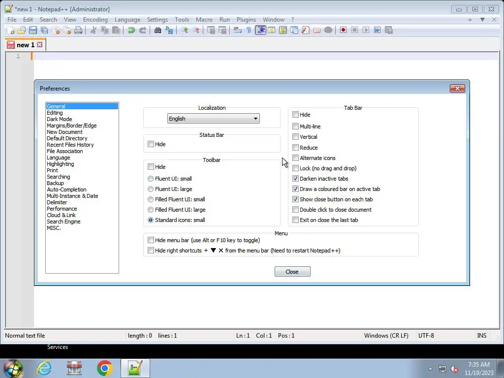504x378 pixels.
Task: Select Editing in preferences list
Action: click(55, 113)
